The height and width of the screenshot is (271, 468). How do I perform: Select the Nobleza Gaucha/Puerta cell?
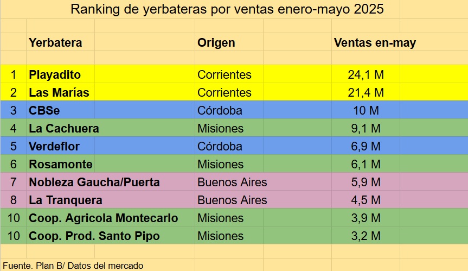(x=94, y=182)
